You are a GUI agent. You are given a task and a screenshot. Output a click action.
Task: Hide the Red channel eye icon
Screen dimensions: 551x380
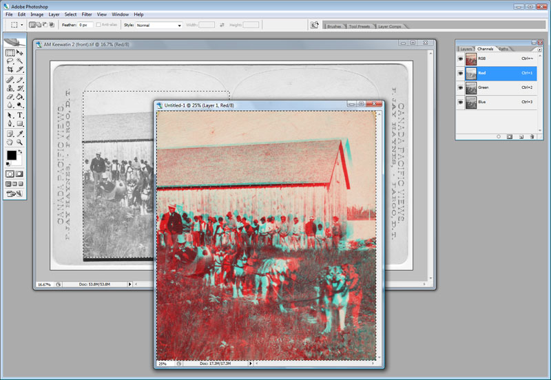point(461,72)
